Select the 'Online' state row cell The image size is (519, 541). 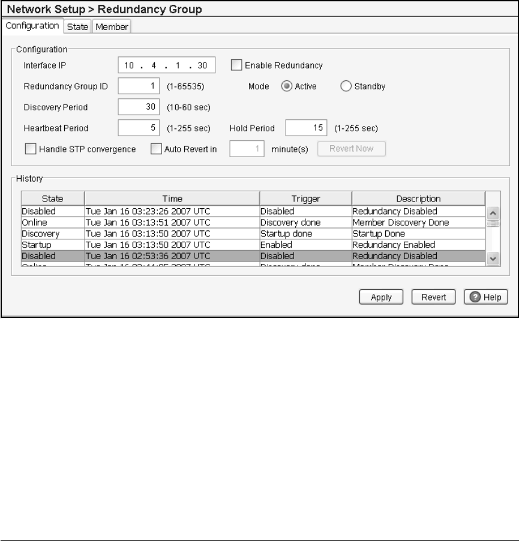[53, 223]
